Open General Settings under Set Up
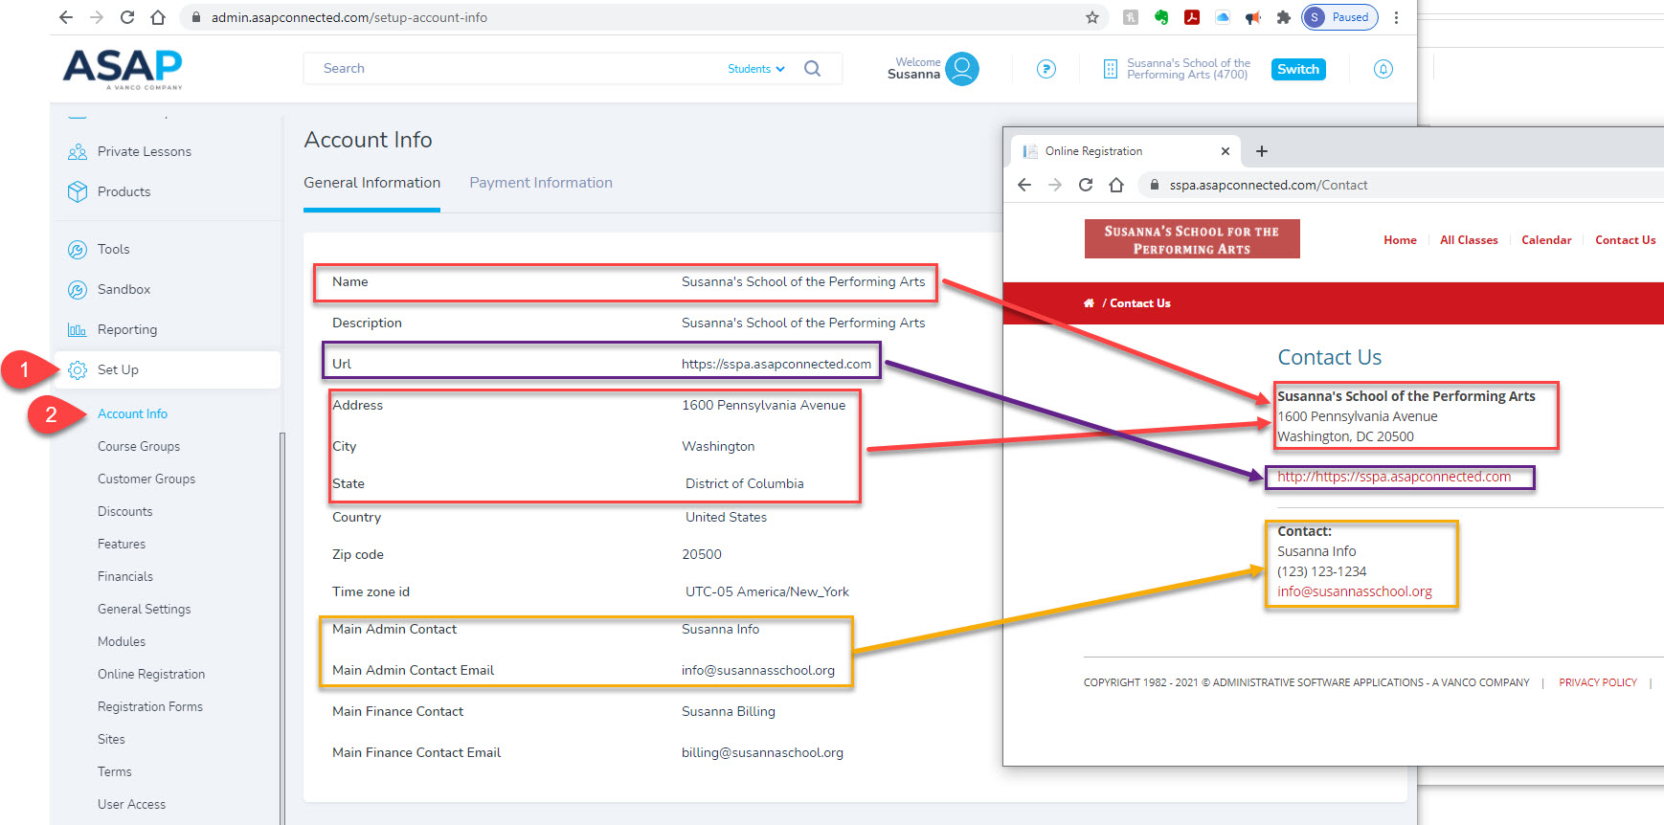The image size is (1664, 825). (145, 609)
